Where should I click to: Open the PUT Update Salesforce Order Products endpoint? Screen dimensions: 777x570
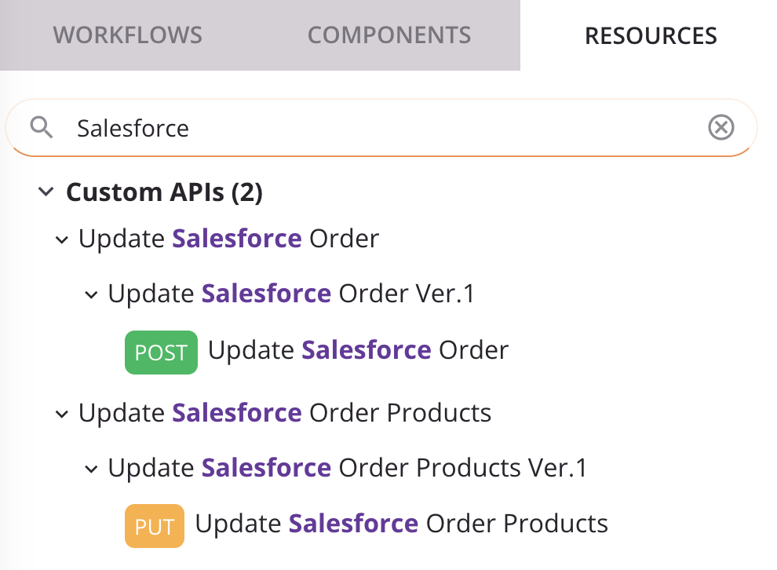401,524
